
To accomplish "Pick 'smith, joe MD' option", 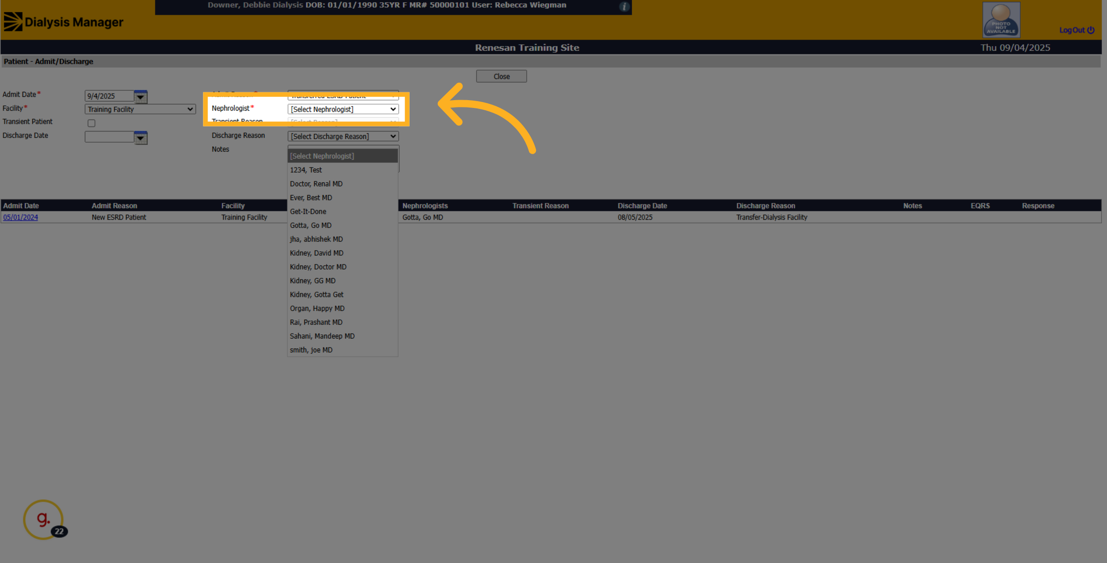I will 343,350.
